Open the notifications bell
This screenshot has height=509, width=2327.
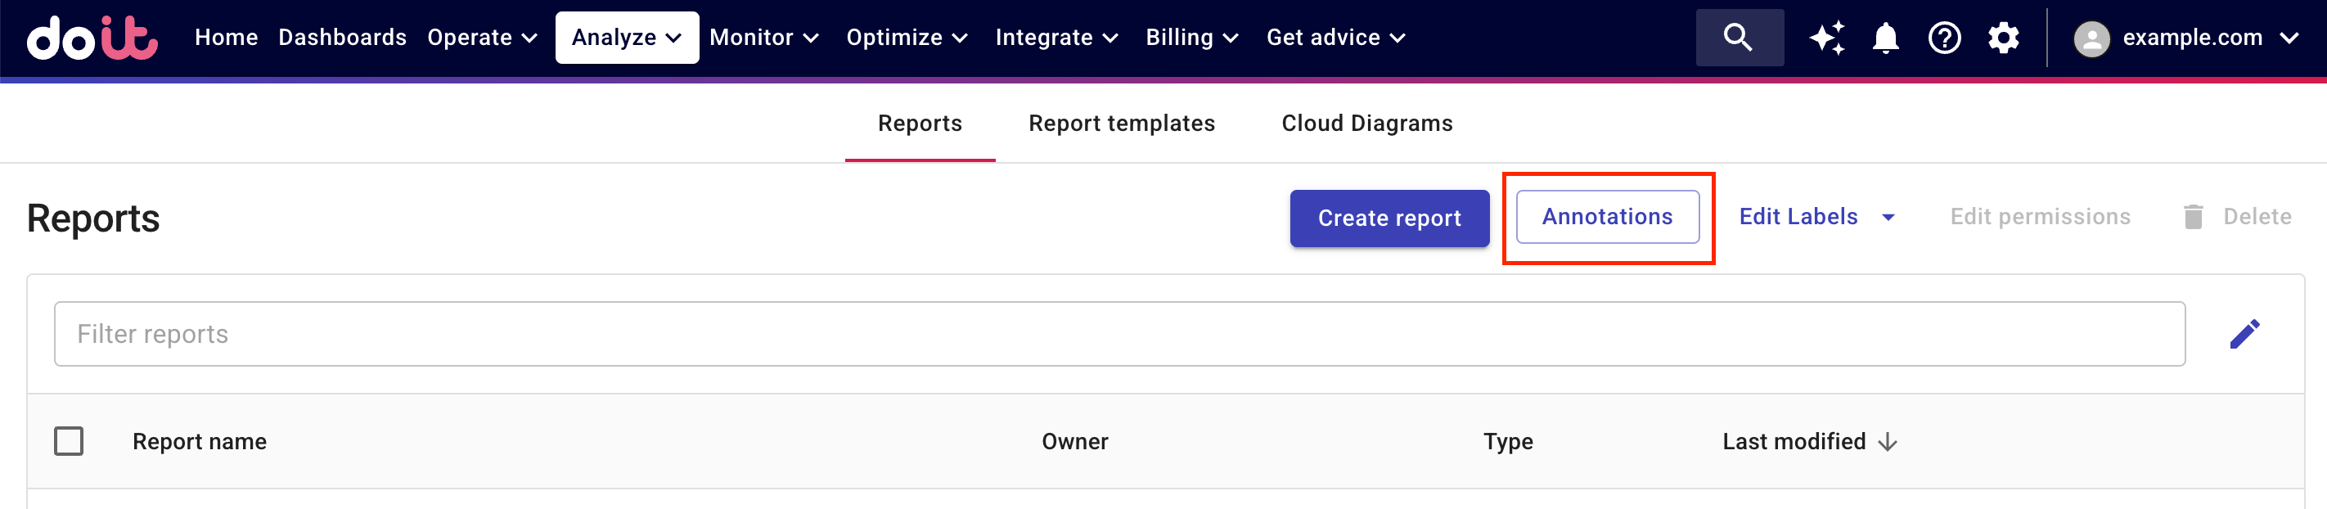pyautogui.click(x=1885, y=38)
